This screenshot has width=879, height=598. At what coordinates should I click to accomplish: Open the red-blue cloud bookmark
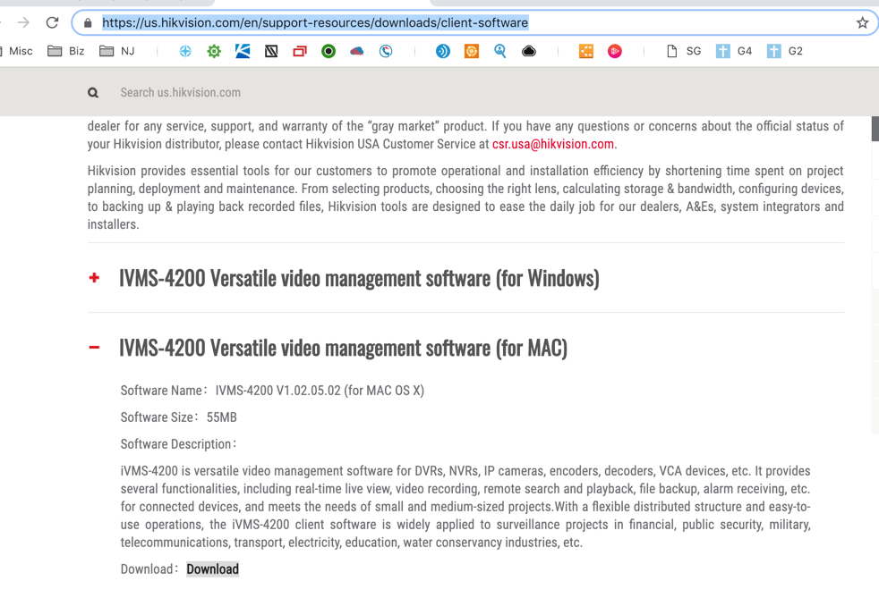pyautogui.click(x=357, y=52)
